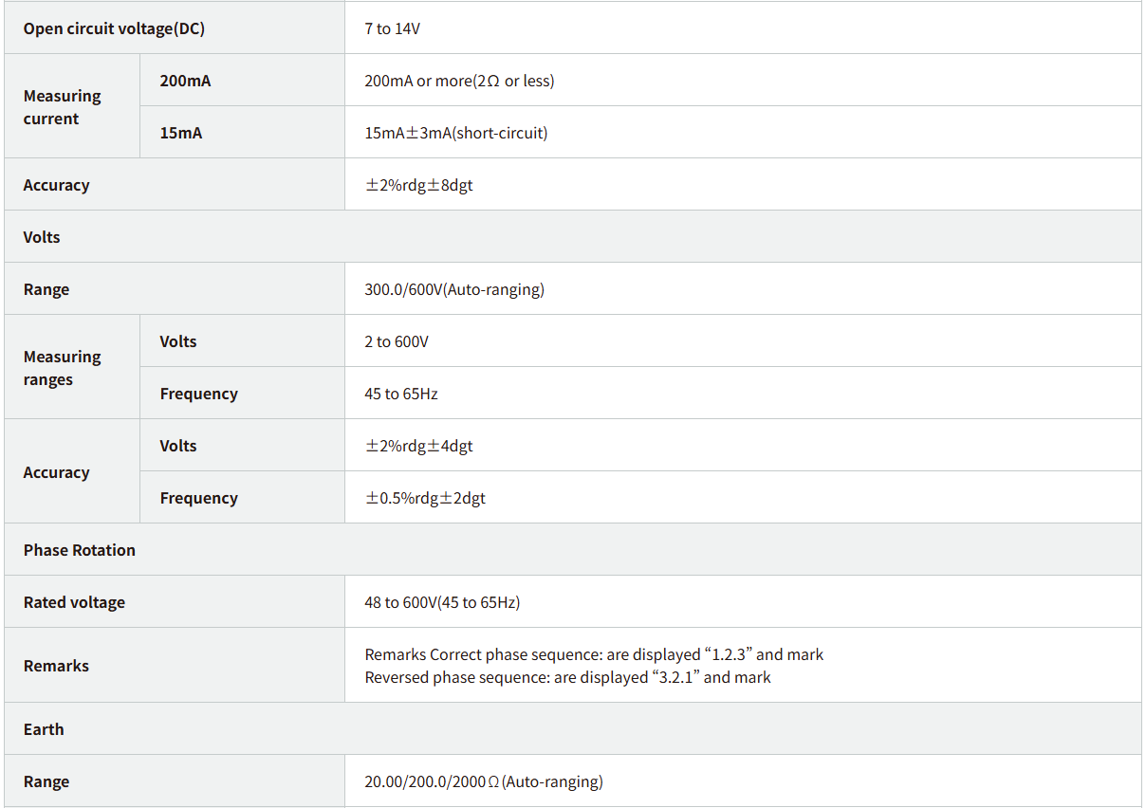The width and height of the screenshot is (1146, 808).
Task: Click the "Measuring ranges" row header
Action: point(63,368)
